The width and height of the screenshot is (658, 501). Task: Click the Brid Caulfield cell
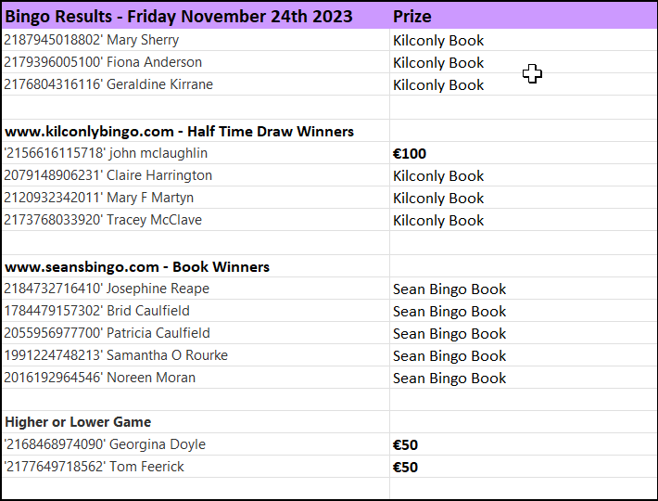[x=196, y=311]
